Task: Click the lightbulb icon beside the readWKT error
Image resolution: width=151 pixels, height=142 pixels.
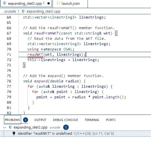Action: (14, 133)
